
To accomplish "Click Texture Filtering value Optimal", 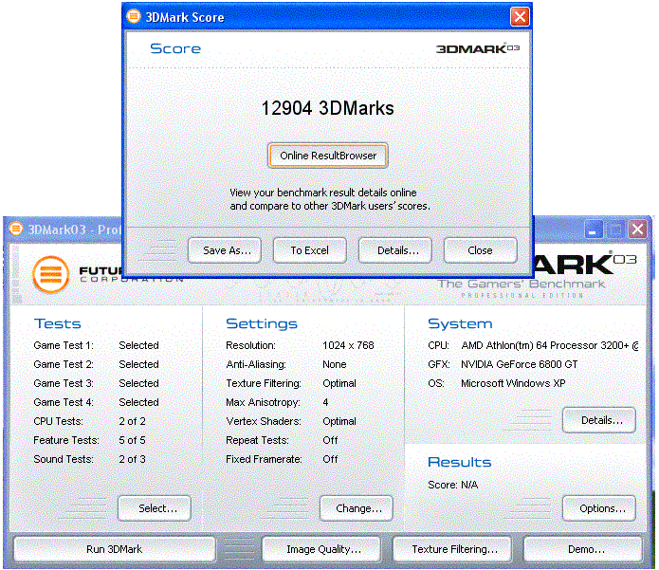I will pos(339,383).
